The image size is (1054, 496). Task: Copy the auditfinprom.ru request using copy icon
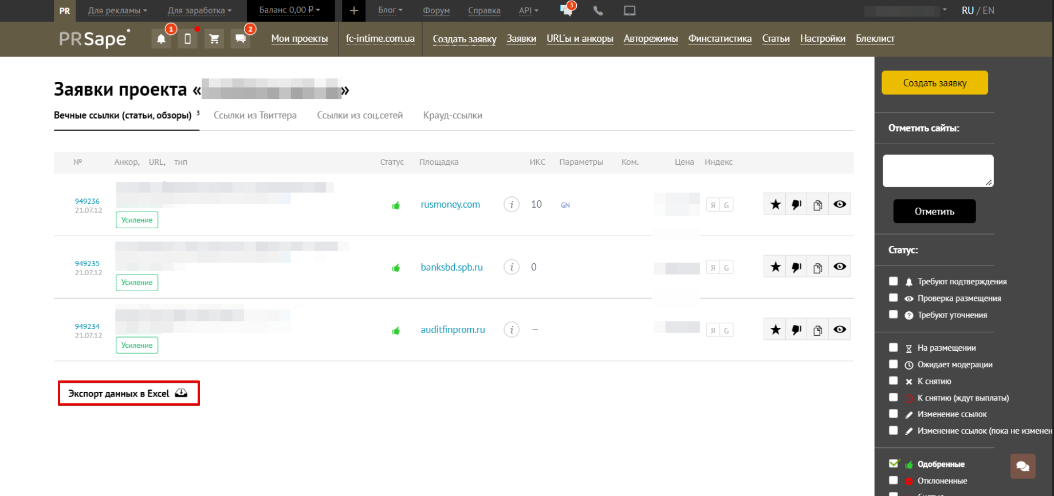(817, 330)
